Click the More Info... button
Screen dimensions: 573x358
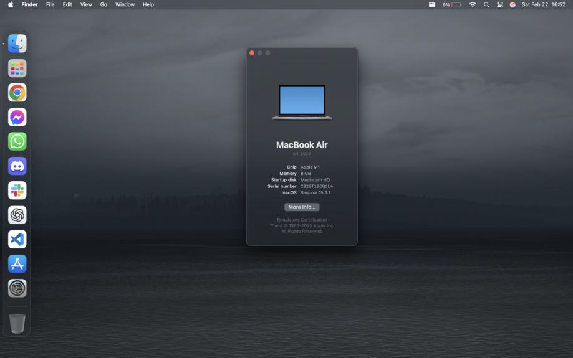tap(302, 207)
